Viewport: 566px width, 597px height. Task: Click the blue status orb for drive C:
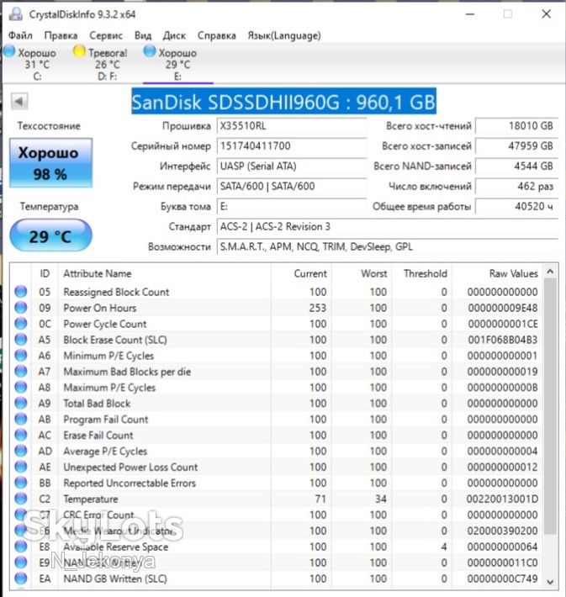pyautogui.click(x=9, y=51)
